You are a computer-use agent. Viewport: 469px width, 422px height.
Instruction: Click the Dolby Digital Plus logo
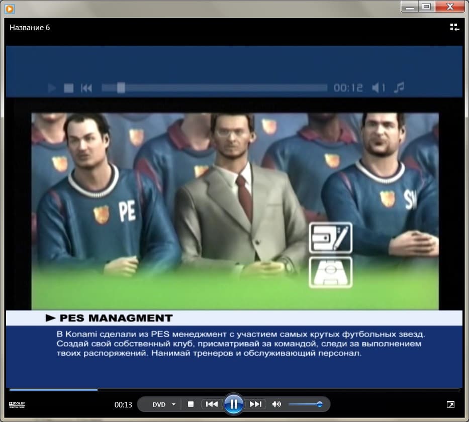[x=17, y=404]
